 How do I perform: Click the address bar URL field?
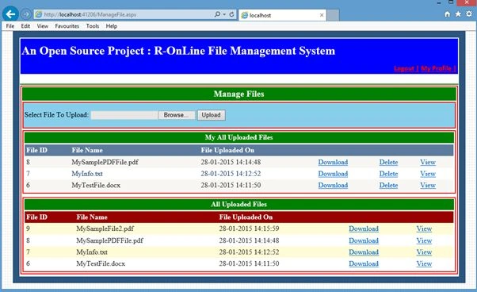(123, 14)
